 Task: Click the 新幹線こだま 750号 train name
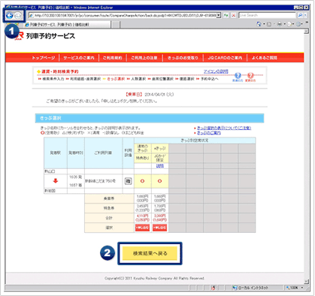click(x=101, y=181)
